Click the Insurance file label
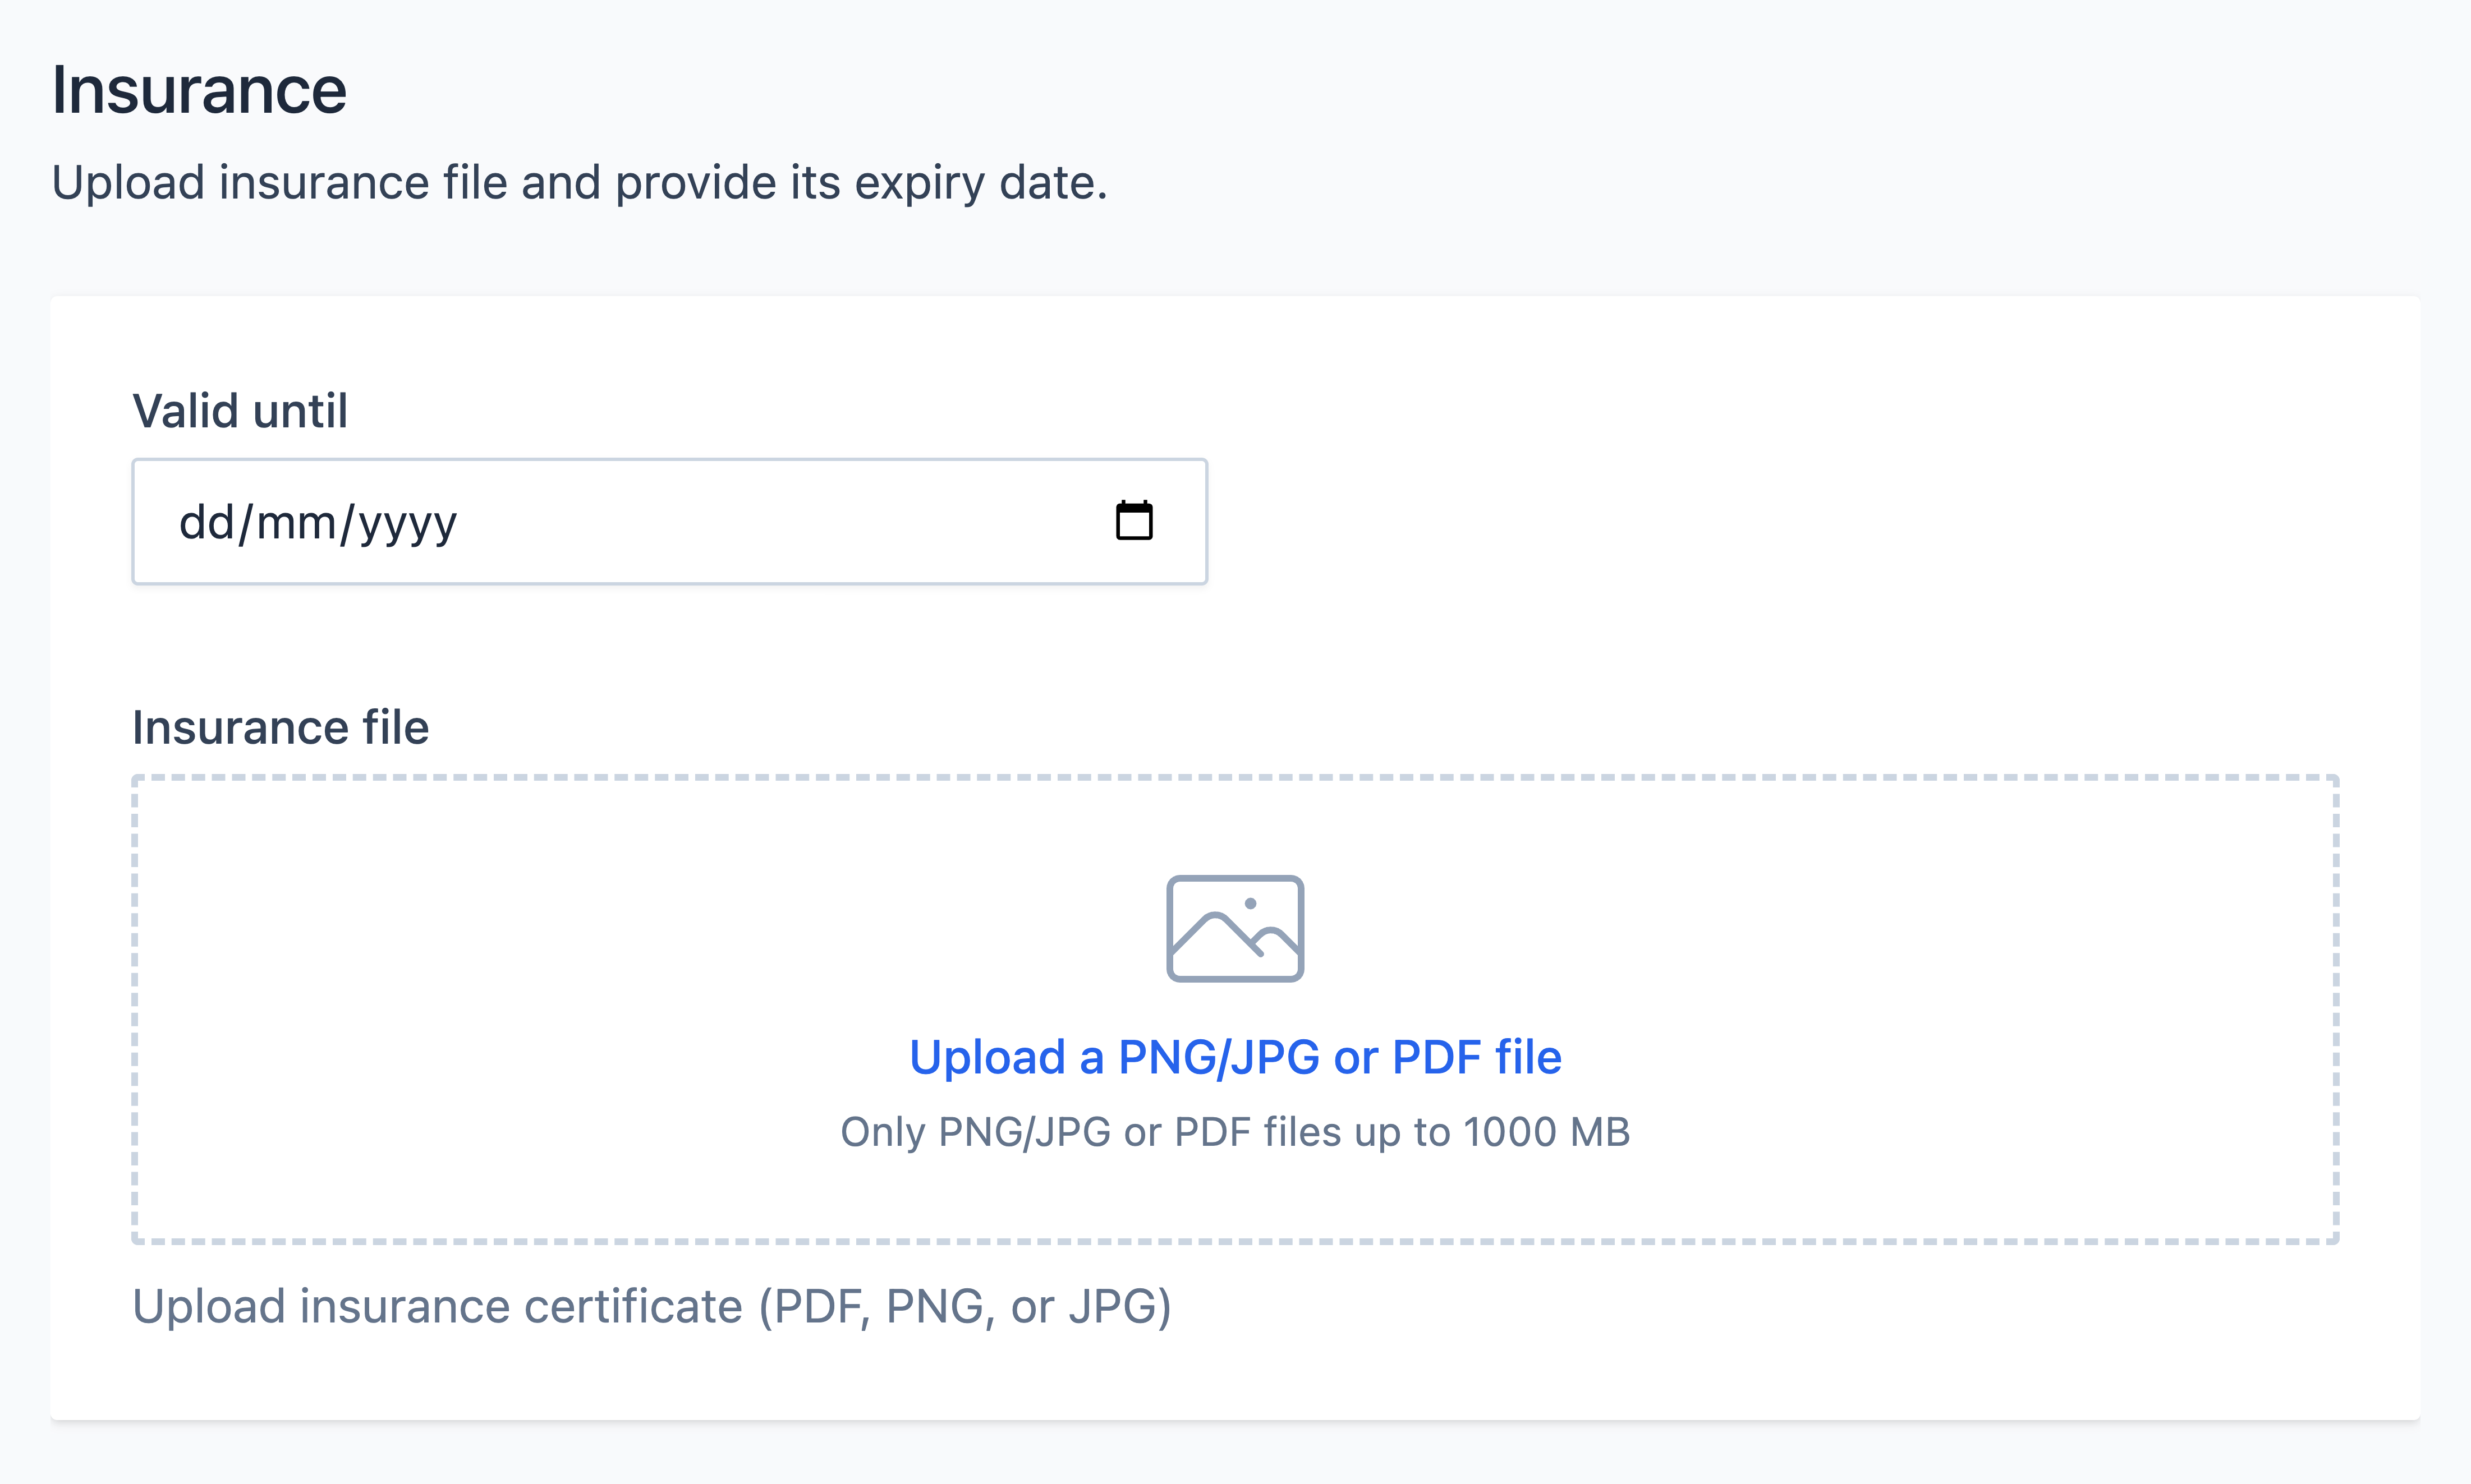Screen dimensions: 2471x1484 pos(280,727)
